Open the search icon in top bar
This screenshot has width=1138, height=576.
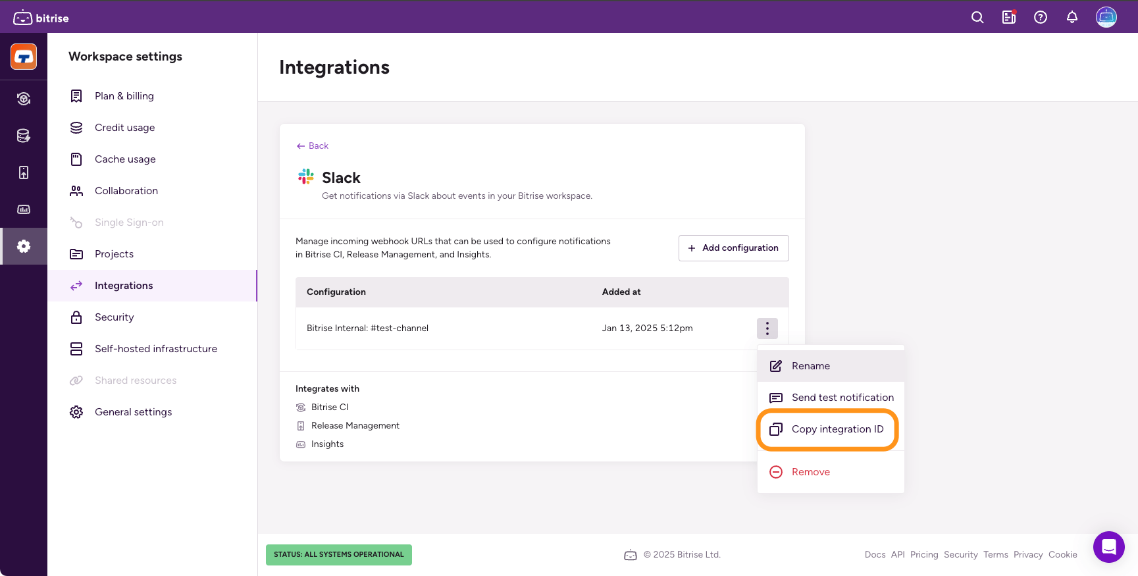point(977,18)
